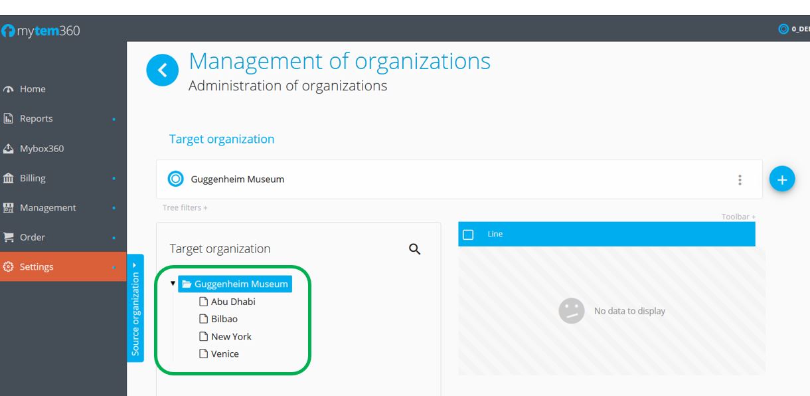Click the blue back arrow button
Screen dimensions: 810x396
tap(163, 70)
